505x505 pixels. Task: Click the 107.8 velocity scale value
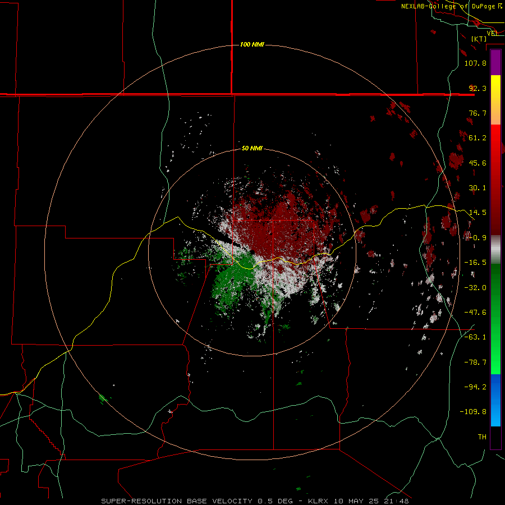point(475,63)
